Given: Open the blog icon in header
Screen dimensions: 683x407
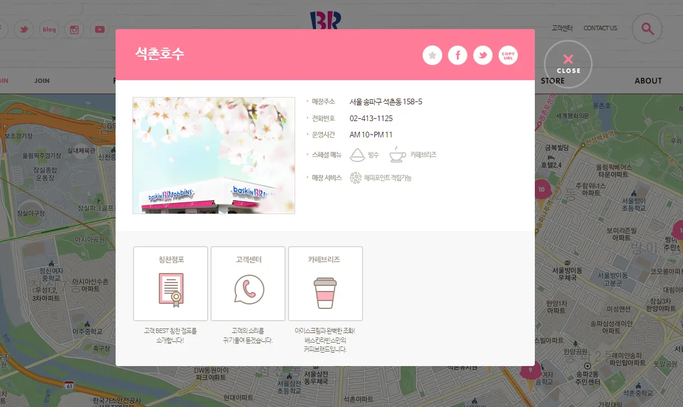Looking at the screenshot, I should 49,29.
